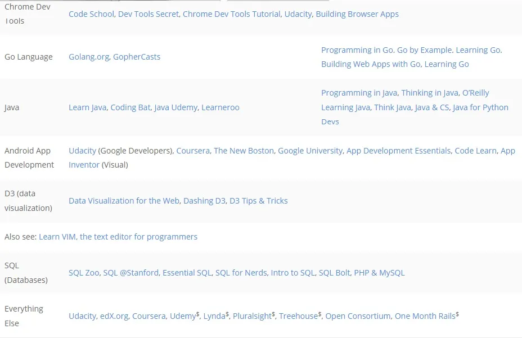Viewport: 522px width, 338px height.
Task: Click Udacity in the Android App Development row
Action: pos(82,151)
